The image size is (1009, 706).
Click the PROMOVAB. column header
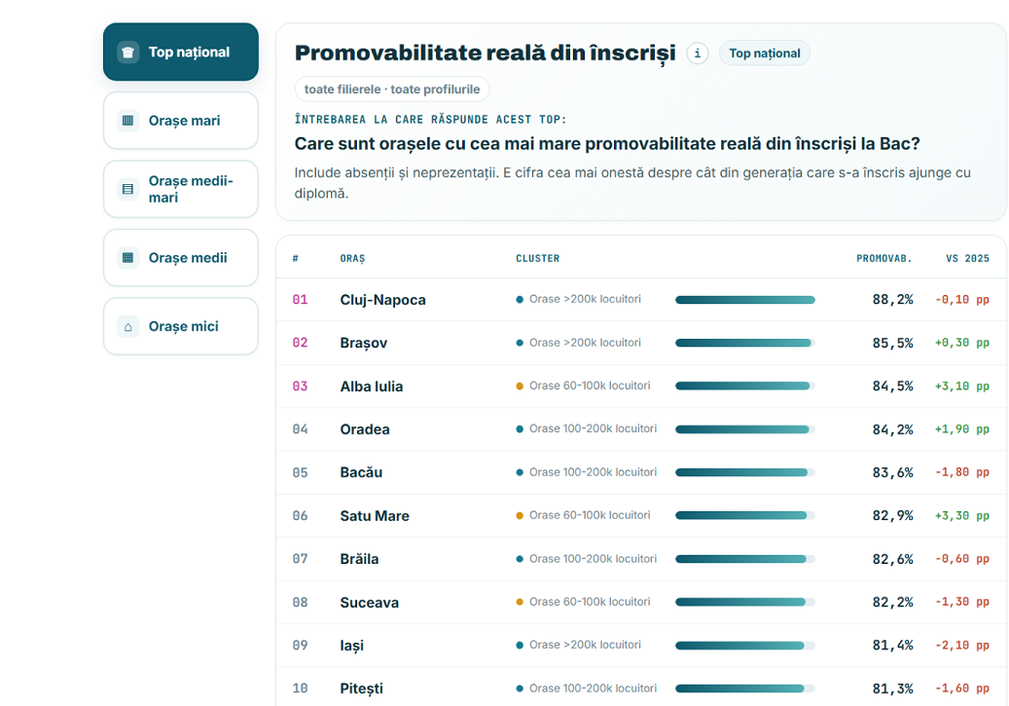point(884,258)
